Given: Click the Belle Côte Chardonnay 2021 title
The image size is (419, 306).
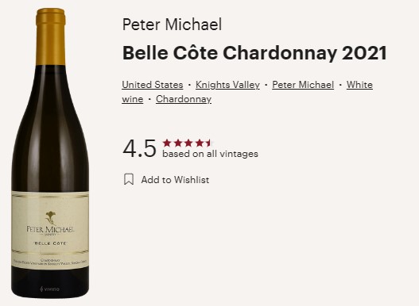Looking at the screenshot, I should coord(254,53).
